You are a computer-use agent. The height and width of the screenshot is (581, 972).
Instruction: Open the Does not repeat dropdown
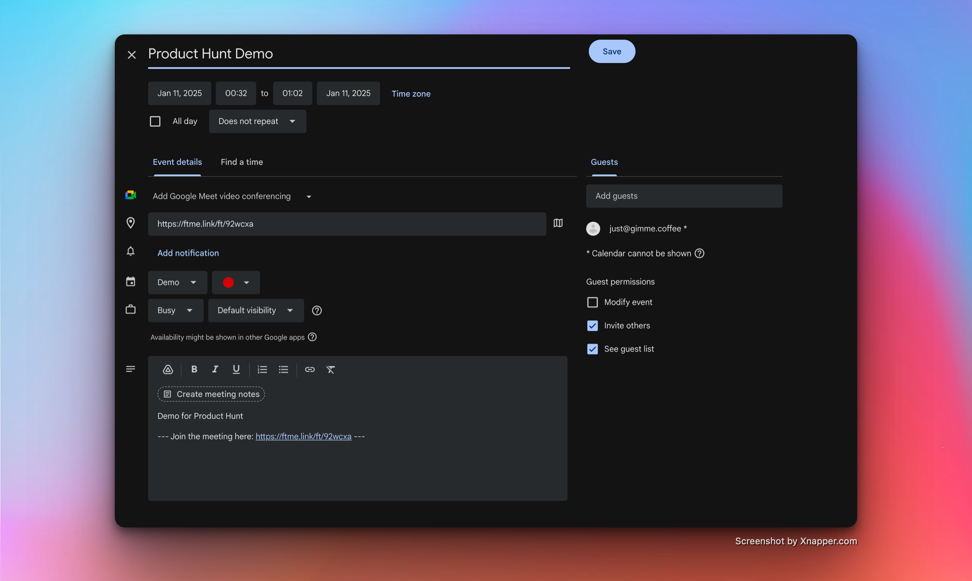tap(258, 122)
